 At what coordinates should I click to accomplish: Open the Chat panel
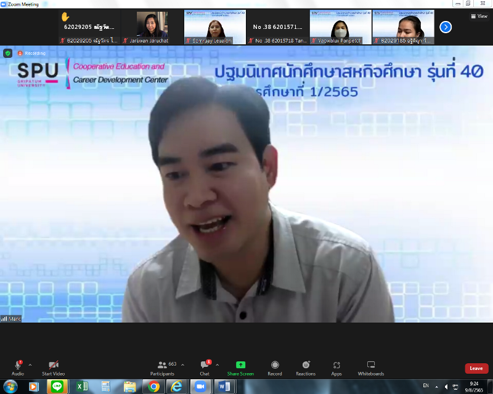coord(205,365)
